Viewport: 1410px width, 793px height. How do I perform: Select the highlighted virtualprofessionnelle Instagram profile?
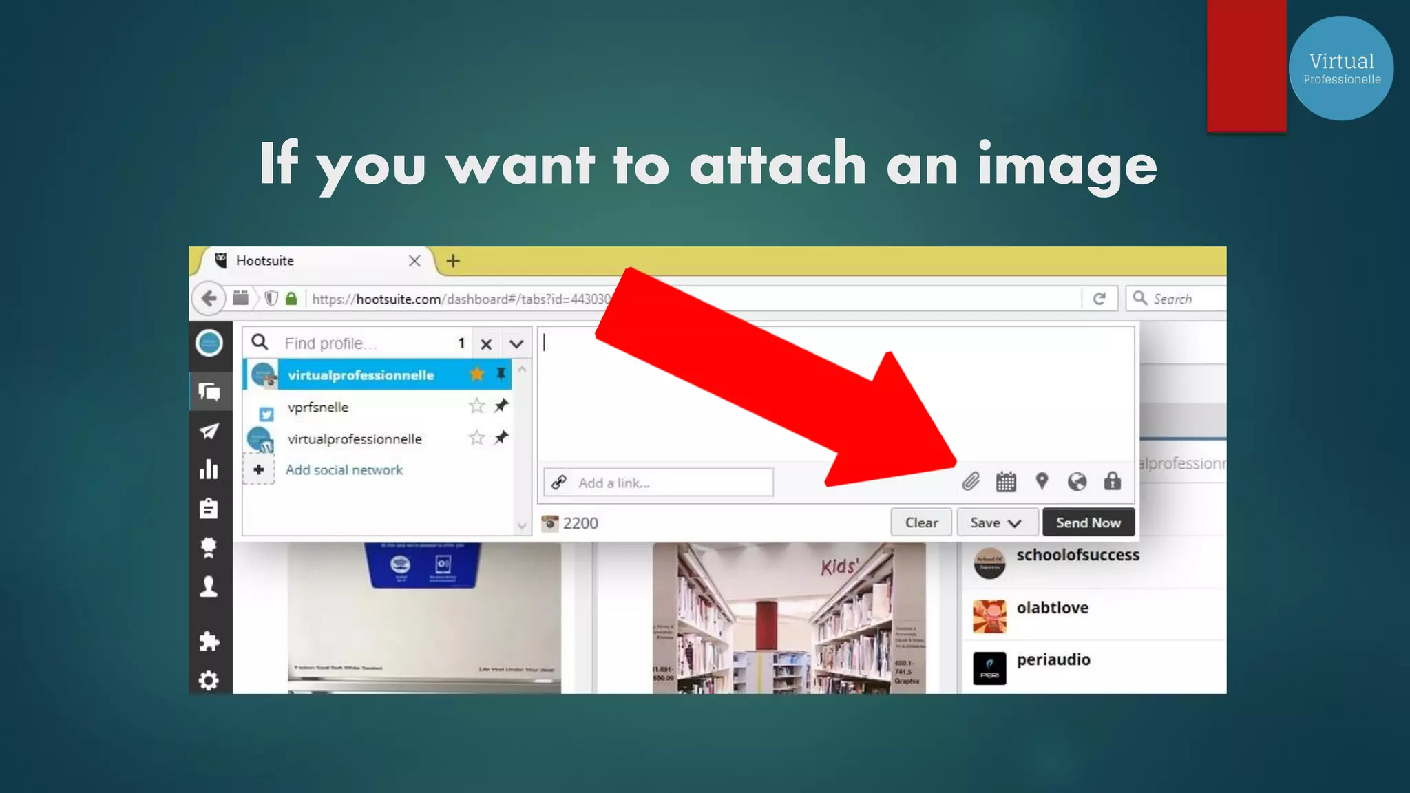tap(377, 374)
